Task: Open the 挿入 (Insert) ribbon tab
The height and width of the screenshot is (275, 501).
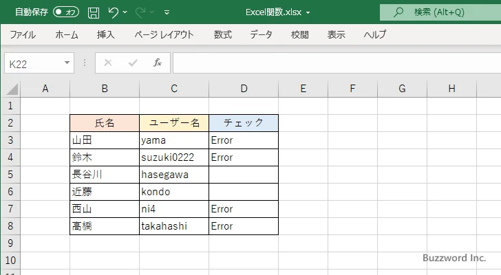Action: [x=105, y=34]
